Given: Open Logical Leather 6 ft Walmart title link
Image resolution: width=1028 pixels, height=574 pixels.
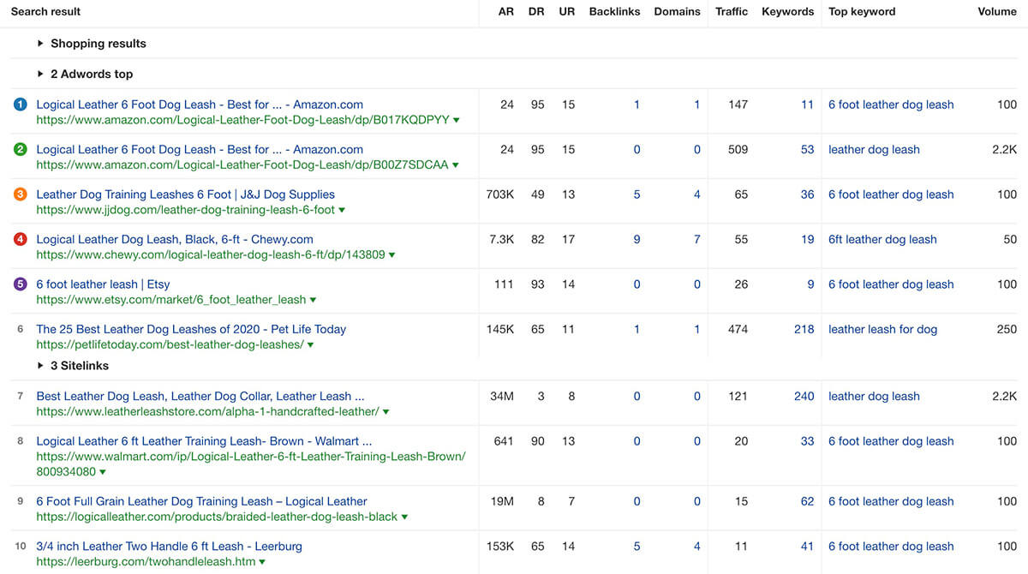Looking at the screenshot, I should click(x=204, y=441).
